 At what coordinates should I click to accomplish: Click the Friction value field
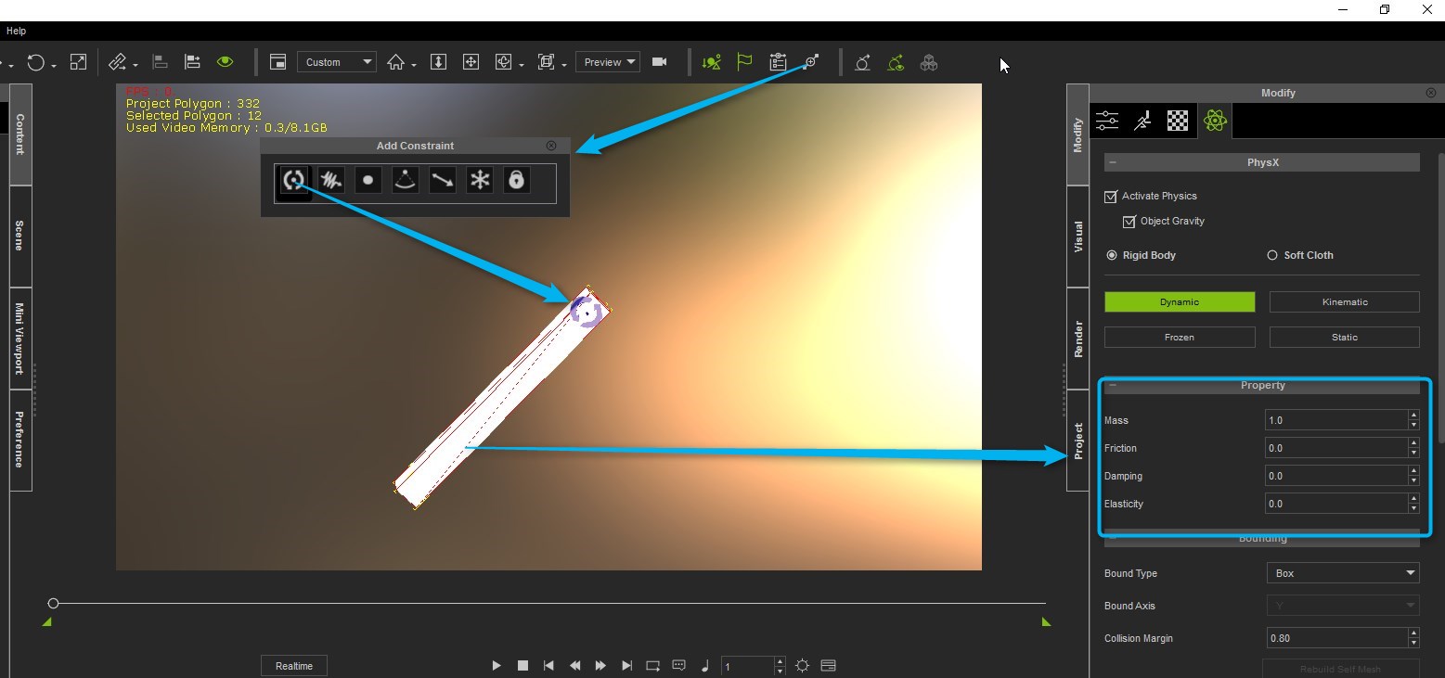(1336, 448)
